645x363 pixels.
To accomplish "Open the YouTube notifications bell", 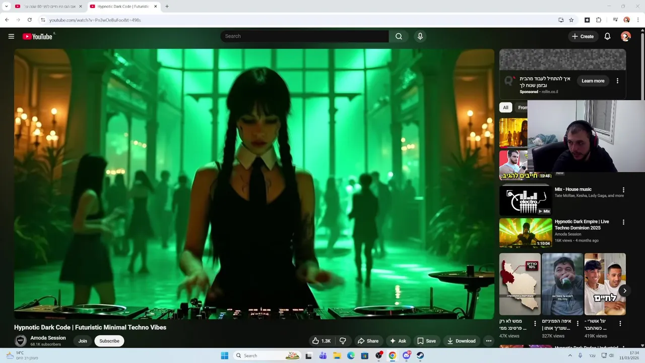I will (x=607, y=36).
